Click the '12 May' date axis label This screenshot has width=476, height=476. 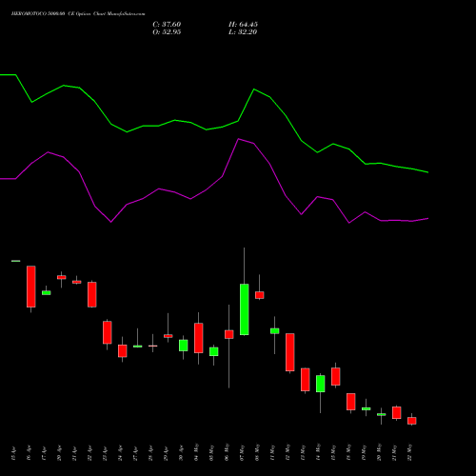pyautogui.click(x=288, y=452)
